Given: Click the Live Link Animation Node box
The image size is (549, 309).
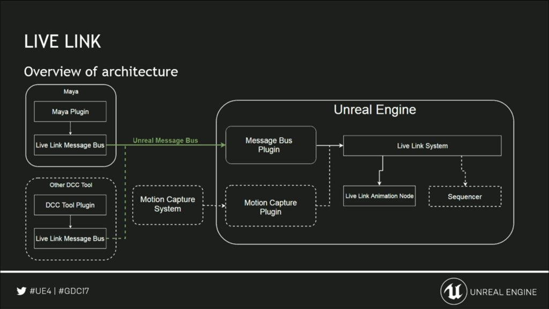Looking at the screenshot, I should pos(379,196).
